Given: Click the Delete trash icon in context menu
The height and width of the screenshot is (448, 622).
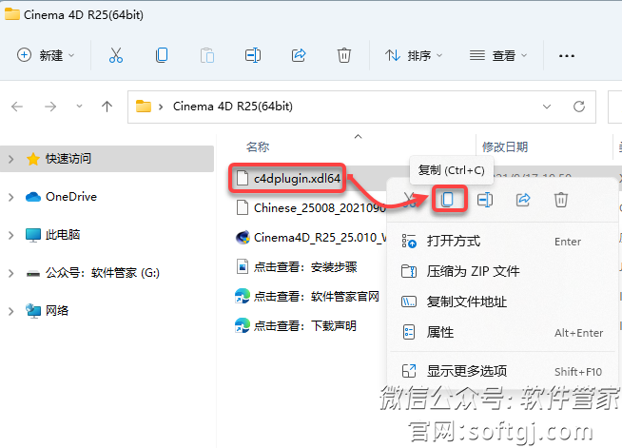Looking at the screenshot, I should coord(561,199).
